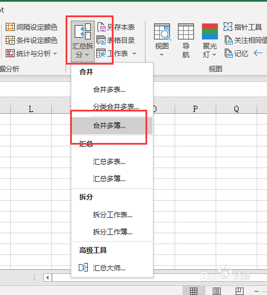
Task: Open the 统计与分析 dropdown arrow
Action: 55,53
